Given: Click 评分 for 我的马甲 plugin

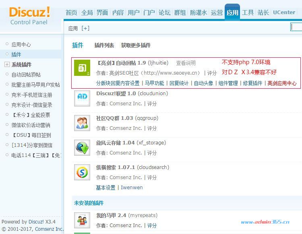Looking at the screenshot, I should click(x=152, y=225).
